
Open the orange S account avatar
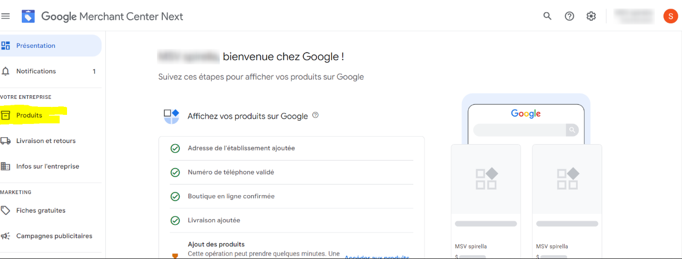pyautogui.click(x=670, y=16)
